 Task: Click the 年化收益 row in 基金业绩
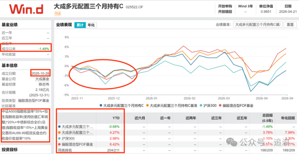point(25,55)
